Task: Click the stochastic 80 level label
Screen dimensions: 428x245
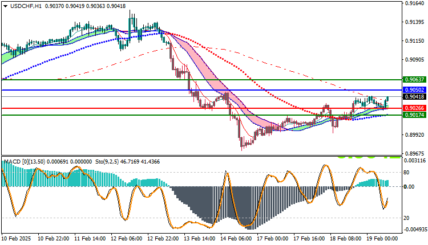Action: pyautogui.click(x=406, y=173)
